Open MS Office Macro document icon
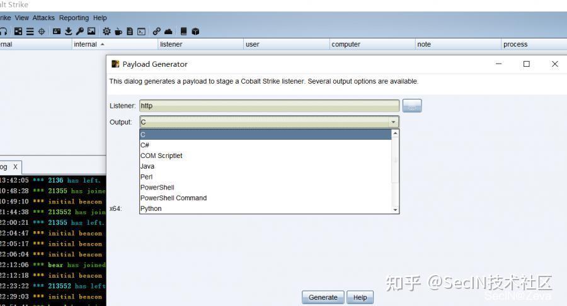This screenshot has height=306, width=567. [130, 31]
